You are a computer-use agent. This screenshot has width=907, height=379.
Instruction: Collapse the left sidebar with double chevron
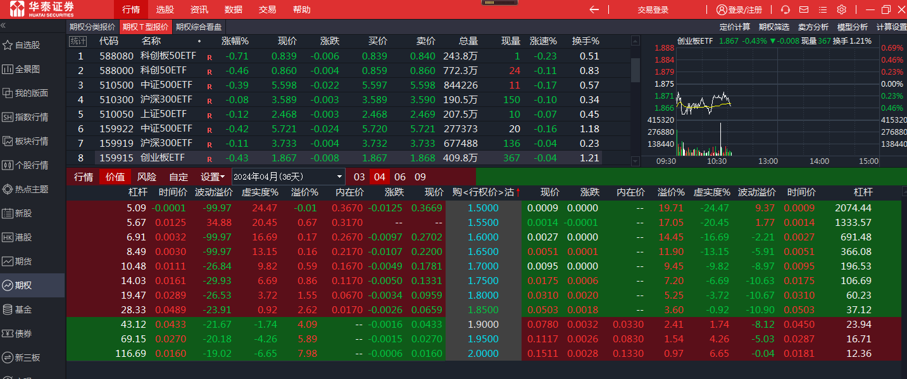click(3, 25)
